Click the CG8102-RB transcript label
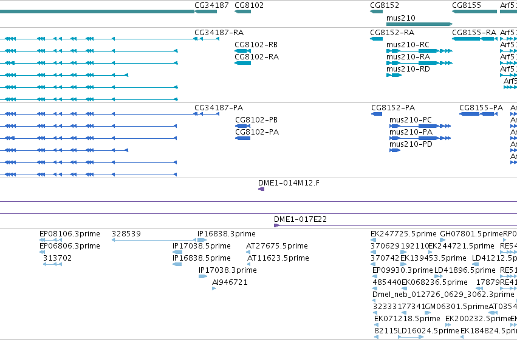Viewport: 517px width, 340px height. tap(256, 45)
